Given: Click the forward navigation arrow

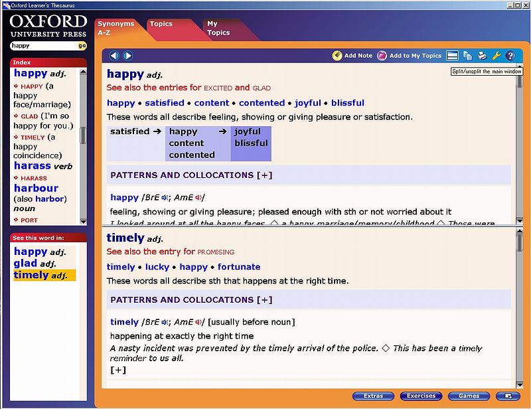Looking at the screenshot, I should click(x=127, y=56).
